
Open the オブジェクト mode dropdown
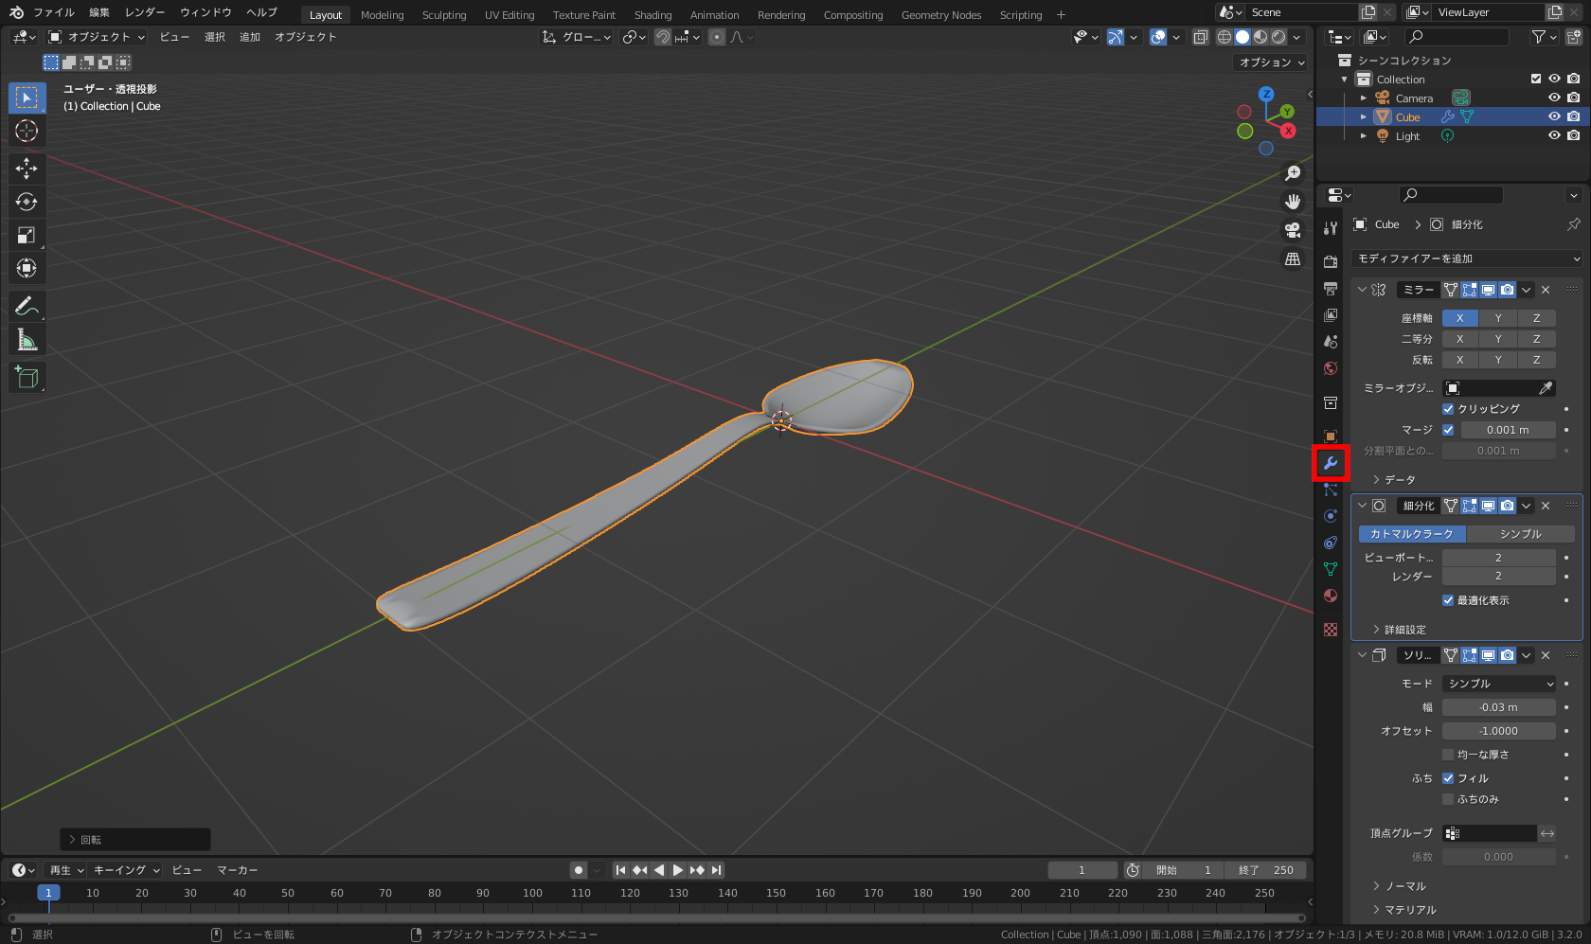98,37
